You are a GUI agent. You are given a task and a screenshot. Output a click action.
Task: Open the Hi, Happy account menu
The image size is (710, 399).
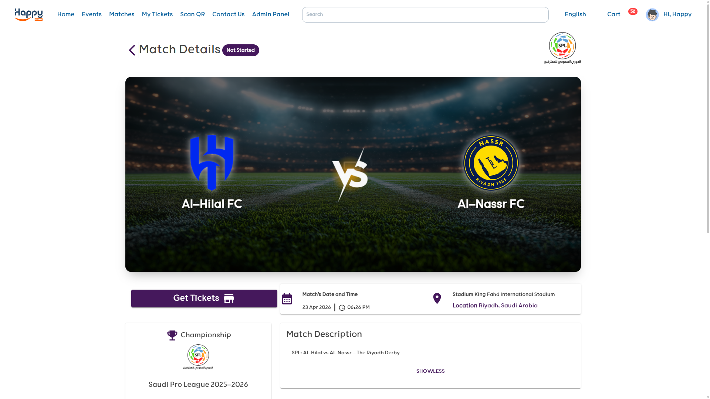(677, 14)
